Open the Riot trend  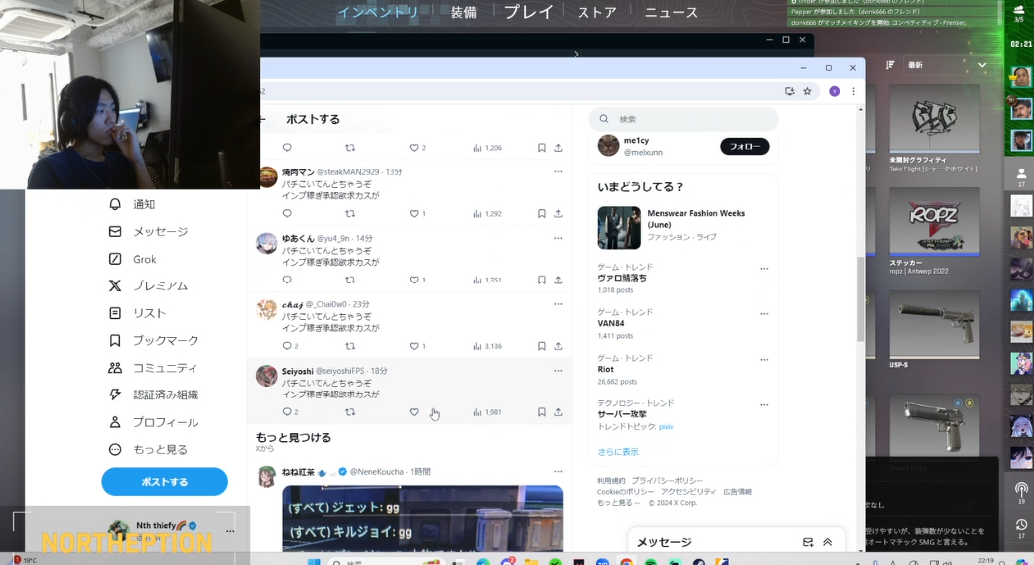[605, 369]
